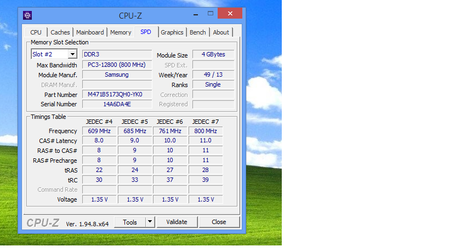Click tRC value 39
Viewport: 449px width, 252px height.
pos(206,180)
